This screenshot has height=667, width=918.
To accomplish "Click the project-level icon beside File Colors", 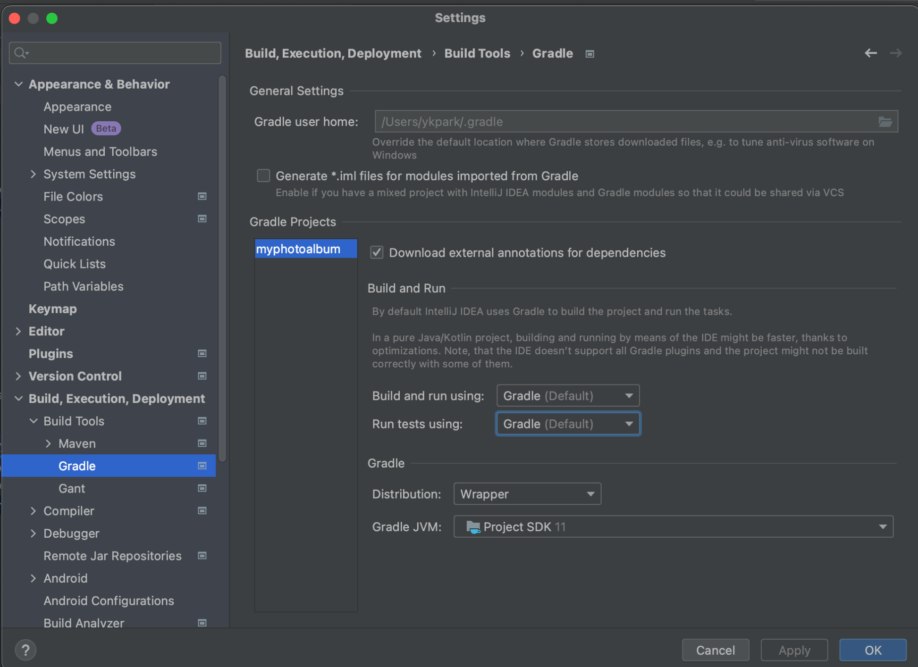I will (202, 196).
